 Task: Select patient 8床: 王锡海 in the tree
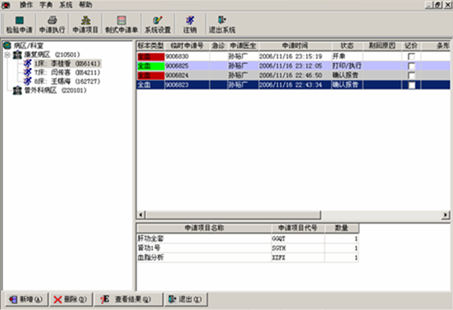tap(67, 81)
